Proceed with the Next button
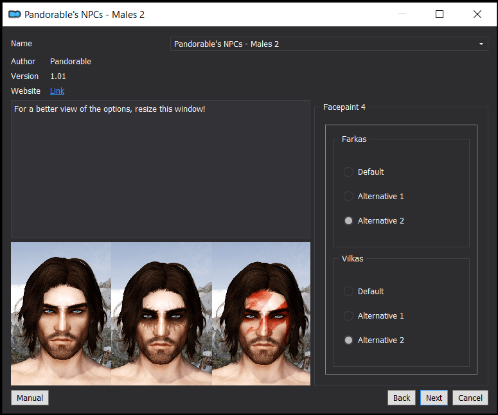498x415 pixels. pyautogui.click(x=434, y=398)
